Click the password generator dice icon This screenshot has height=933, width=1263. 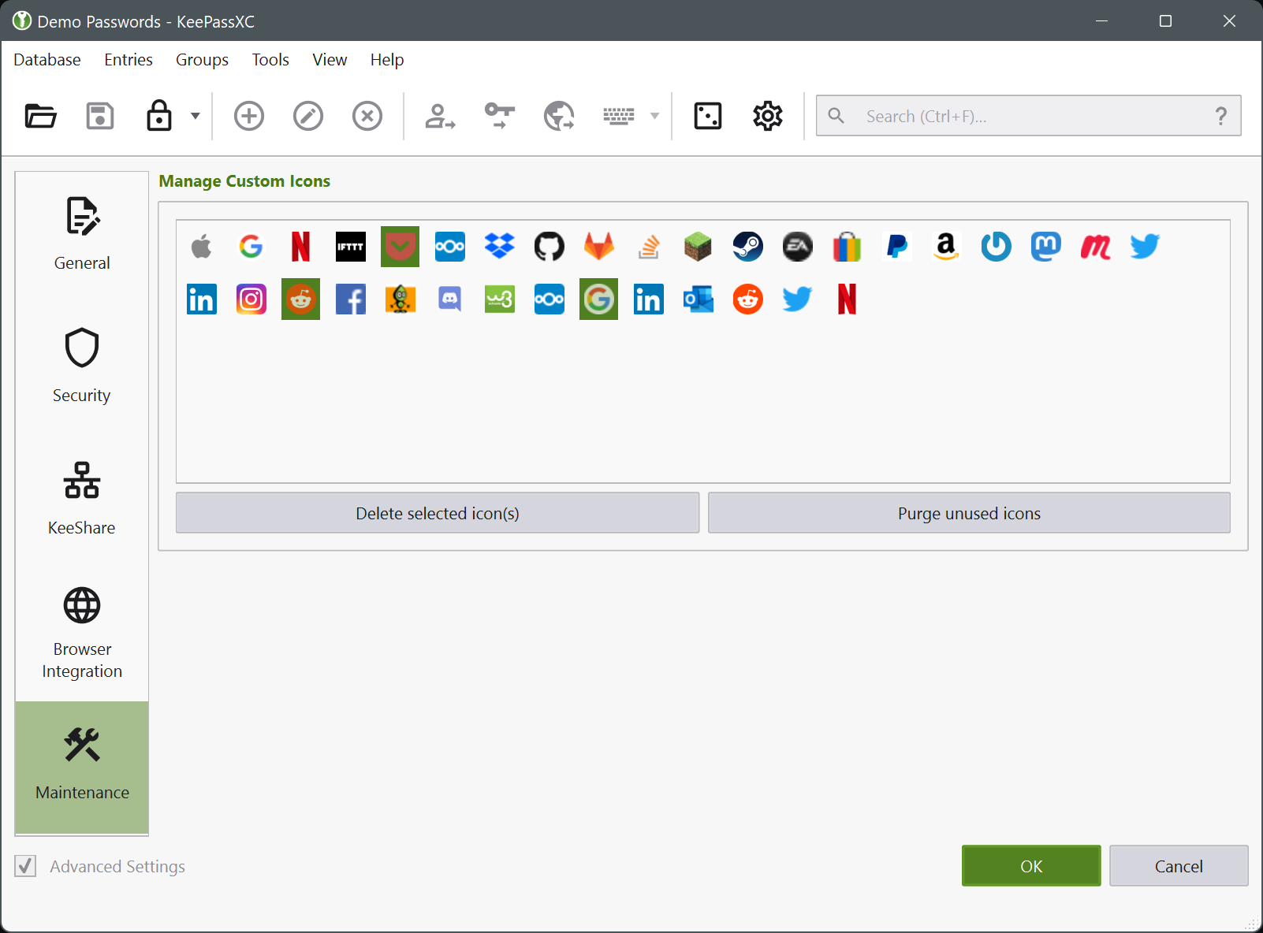707,116
